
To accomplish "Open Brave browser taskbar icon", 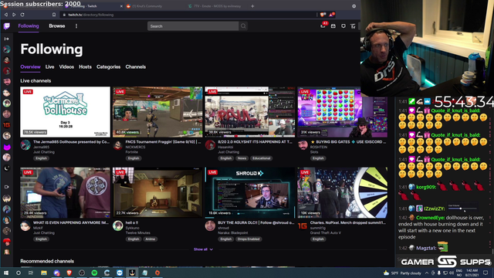I will [x=69, y=273].
